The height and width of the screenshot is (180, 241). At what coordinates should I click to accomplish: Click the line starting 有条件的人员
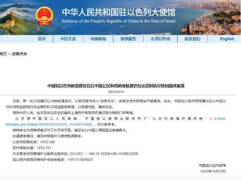click(74, 113)
